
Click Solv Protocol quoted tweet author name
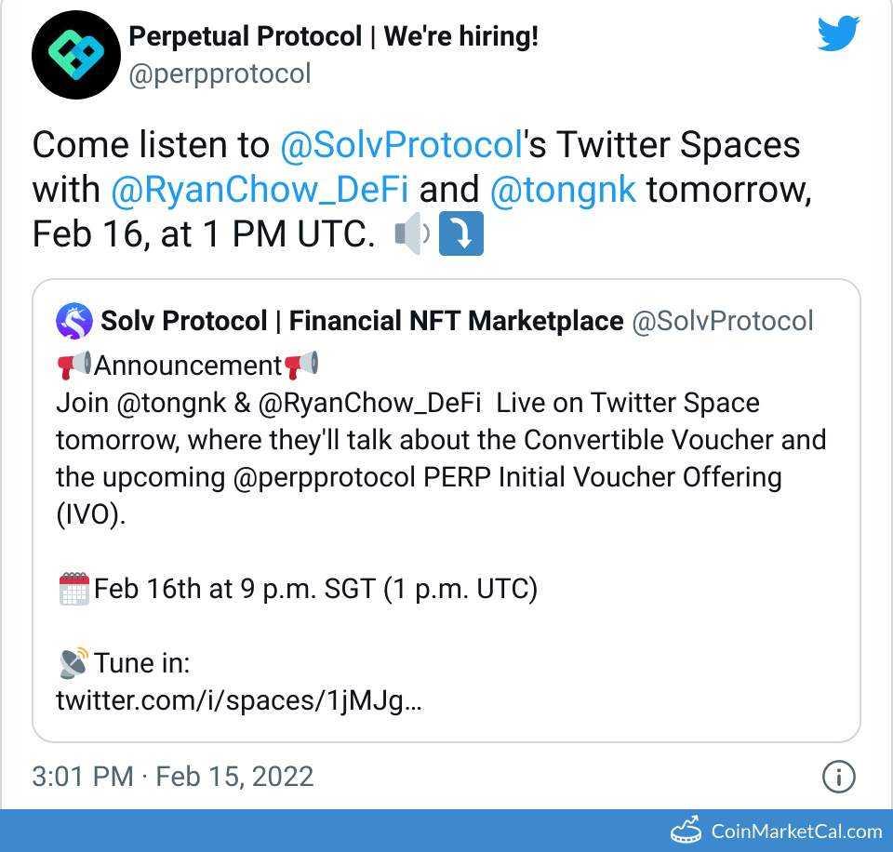tap(362, 321)
